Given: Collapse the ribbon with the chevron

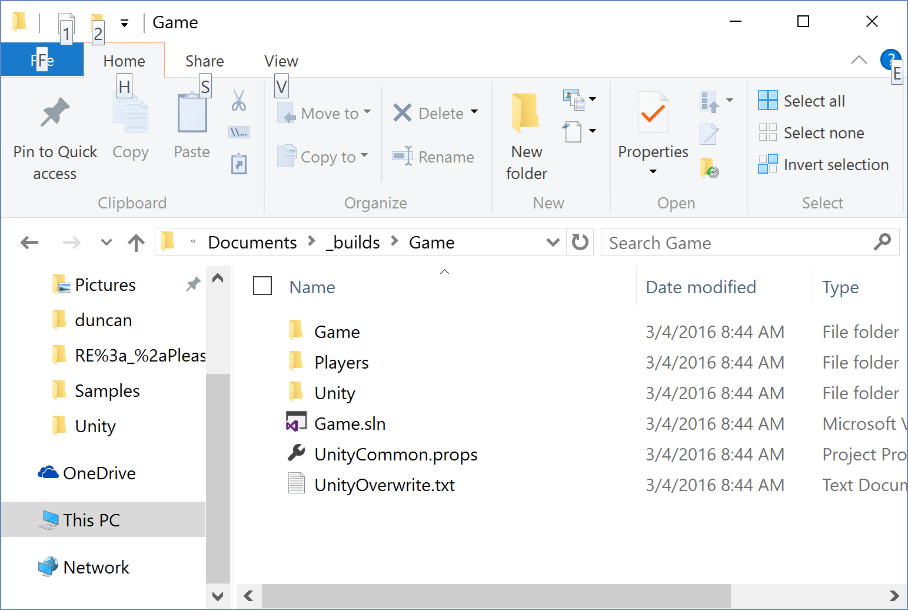Looking at the screenshot, I should click(859, 59).
